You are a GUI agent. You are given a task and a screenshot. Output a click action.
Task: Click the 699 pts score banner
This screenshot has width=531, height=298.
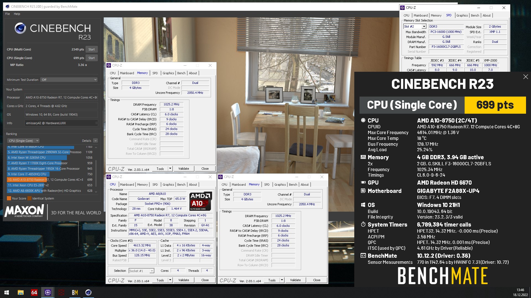tap(495, 105)
